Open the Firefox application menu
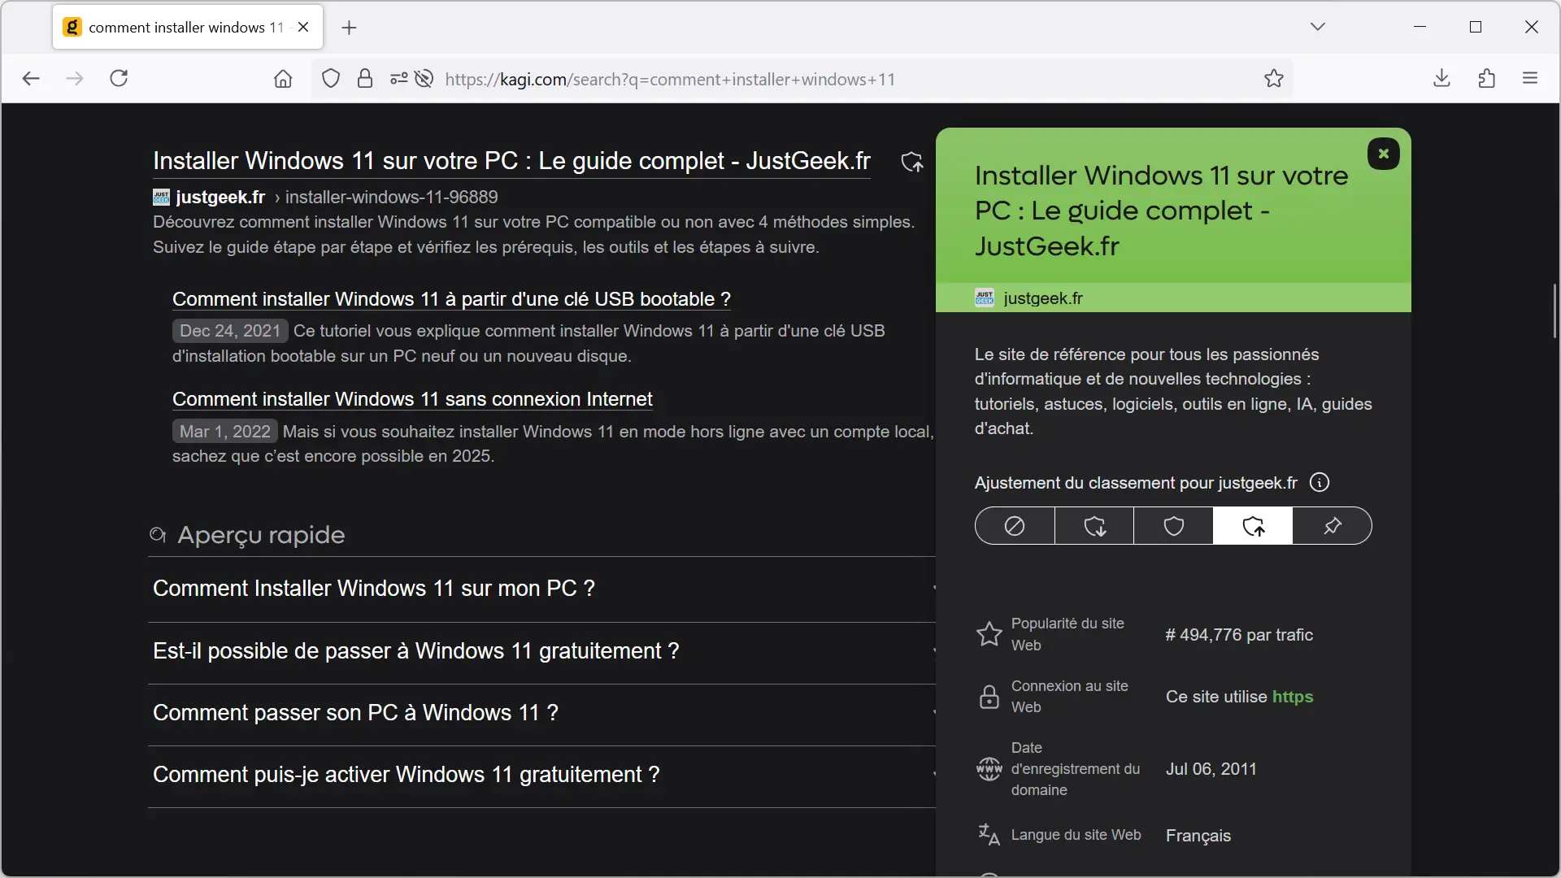The width and height of the screenshot is (1561, 878). point(1530,79)
